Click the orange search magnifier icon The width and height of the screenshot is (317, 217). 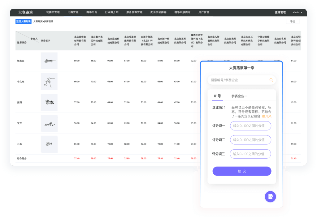coord(272,80)
